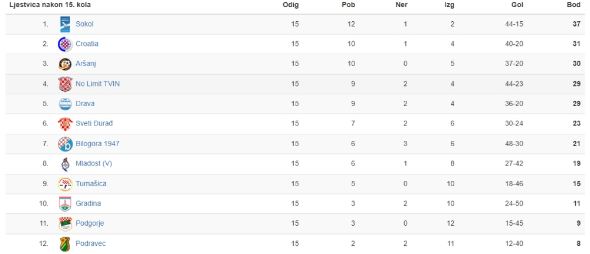Click the Podravec crest icon
This screenshot has height=254, width=590.
65,243
